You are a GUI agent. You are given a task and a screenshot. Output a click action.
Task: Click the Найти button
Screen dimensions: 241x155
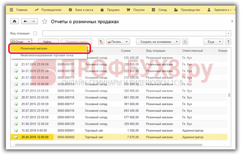(48, 42)
